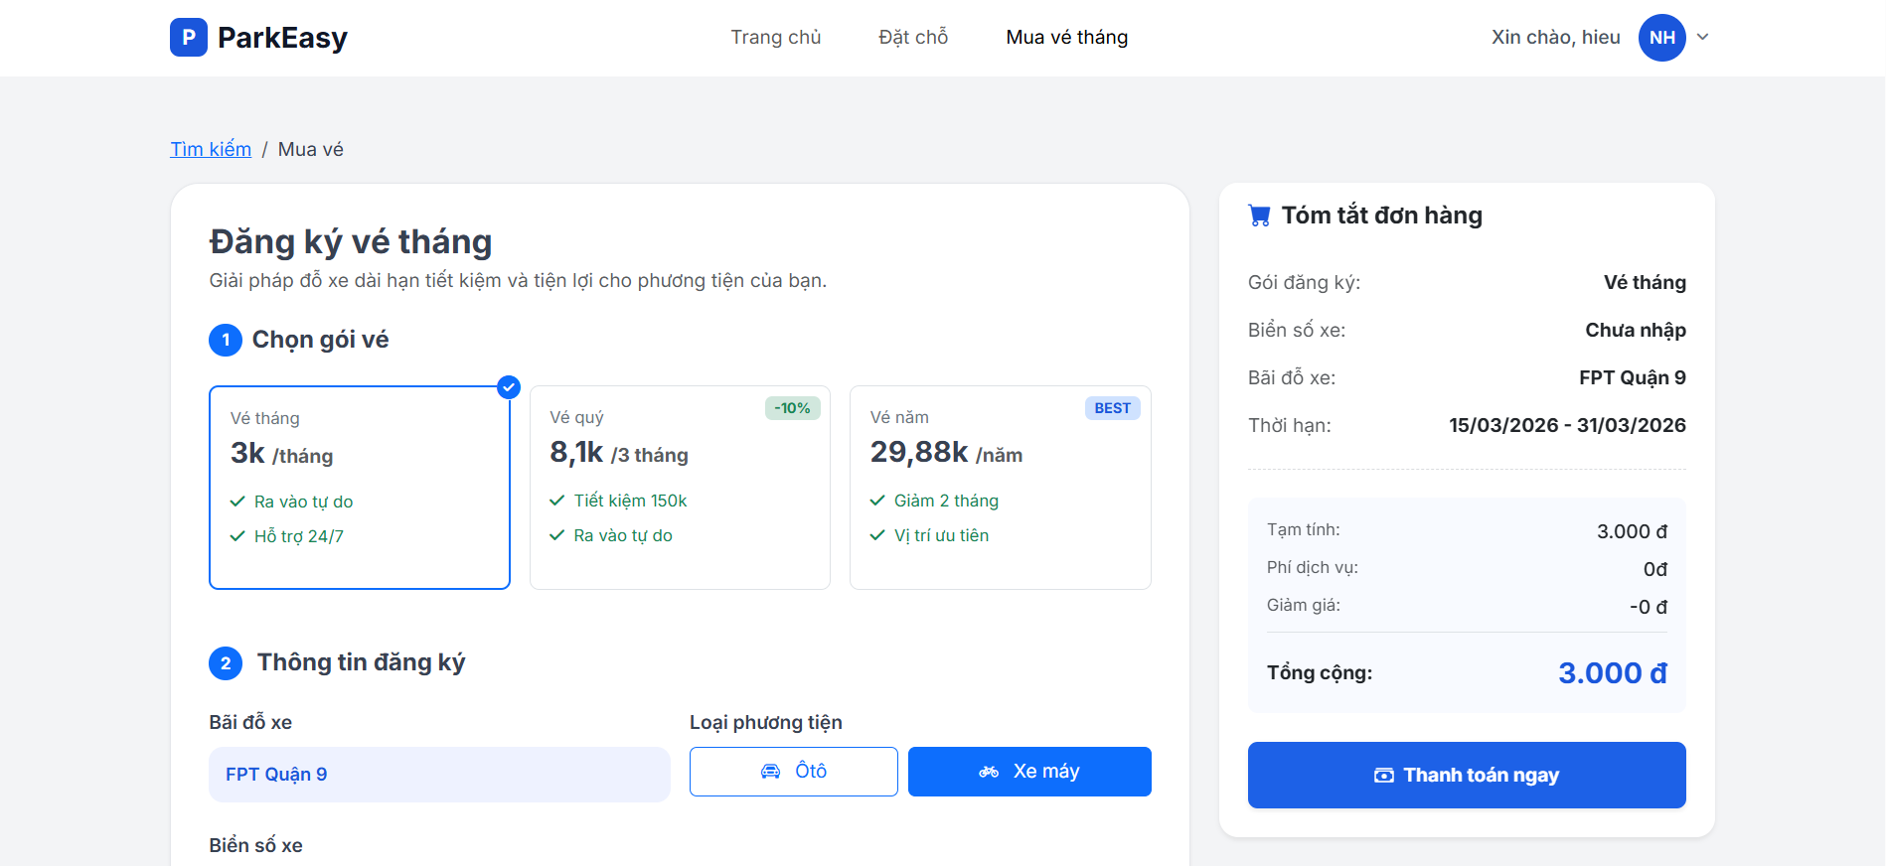1886x866 pixels.
Task: Click the BEST badge on yearly ticket
Action: tap(1112, 408)
